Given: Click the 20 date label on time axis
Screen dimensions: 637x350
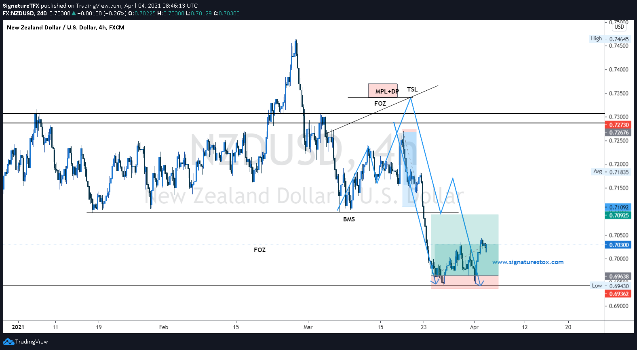Looking at the screenshot, I should click(x=568, y=327).
